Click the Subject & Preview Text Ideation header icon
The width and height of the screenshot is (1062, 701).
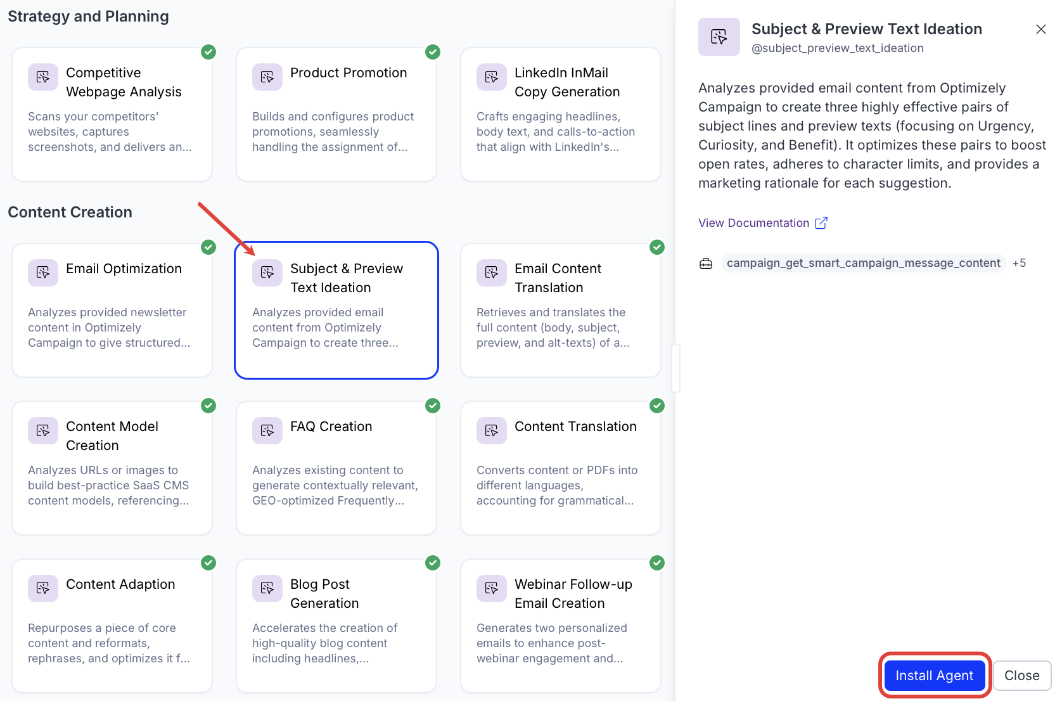(x=719, y=36)
